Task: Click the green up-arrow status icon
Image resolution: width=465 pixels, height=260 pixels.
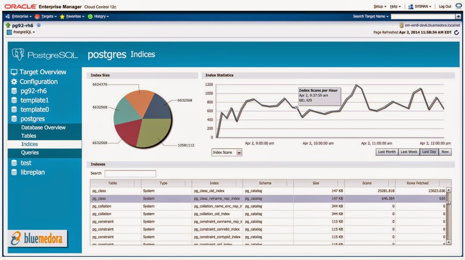Action: pyautogui.click(x=8, y=25)
